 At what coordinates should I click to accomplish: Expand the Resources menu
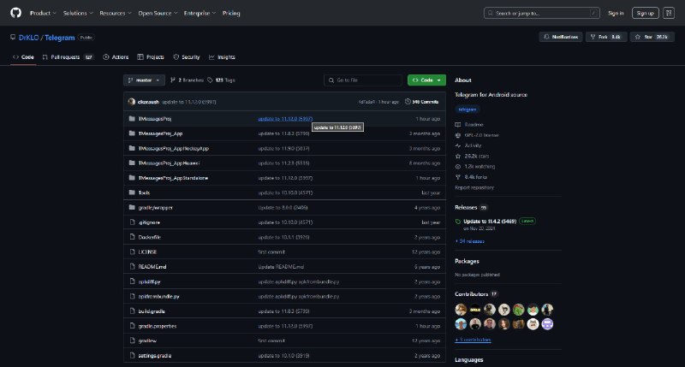[116, 13]
